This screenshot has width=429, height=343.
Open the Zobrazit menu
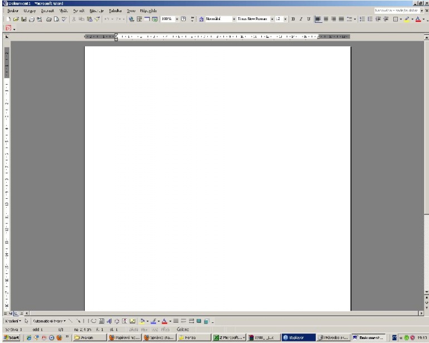coord(47,11)
